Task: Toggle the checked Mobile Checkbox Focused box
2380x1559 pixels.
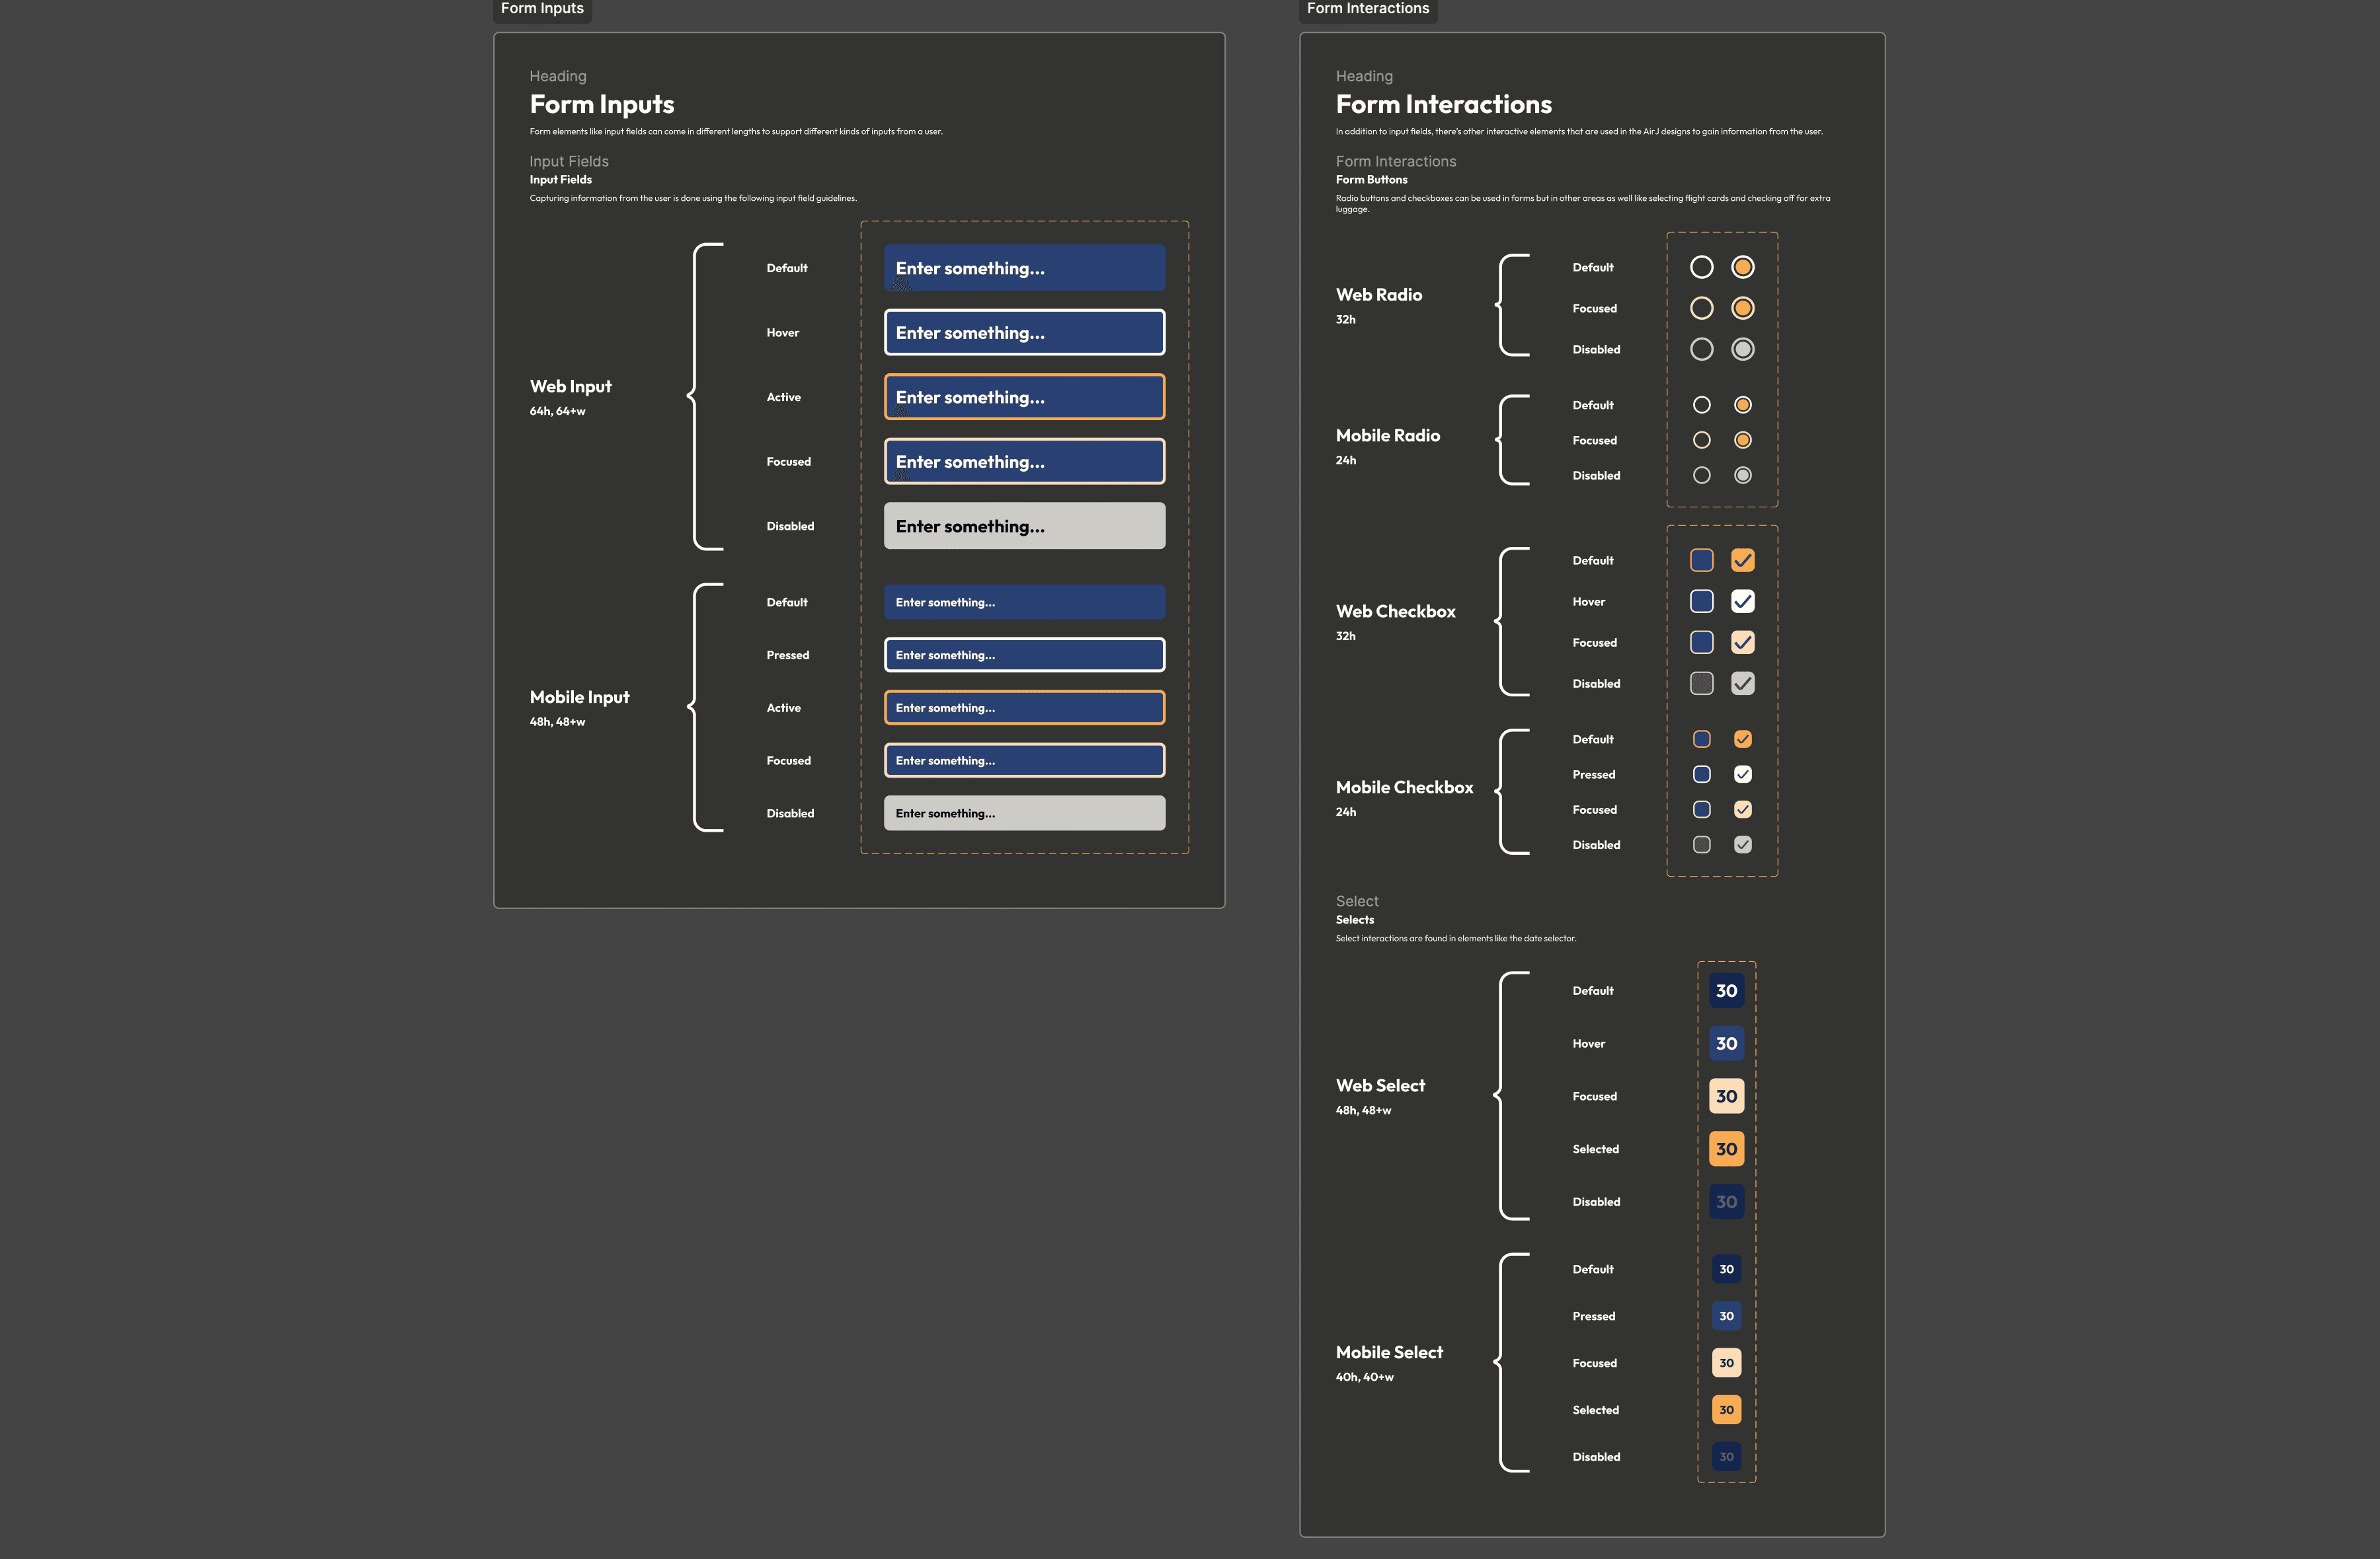Action: click(x=1742, y=809)
